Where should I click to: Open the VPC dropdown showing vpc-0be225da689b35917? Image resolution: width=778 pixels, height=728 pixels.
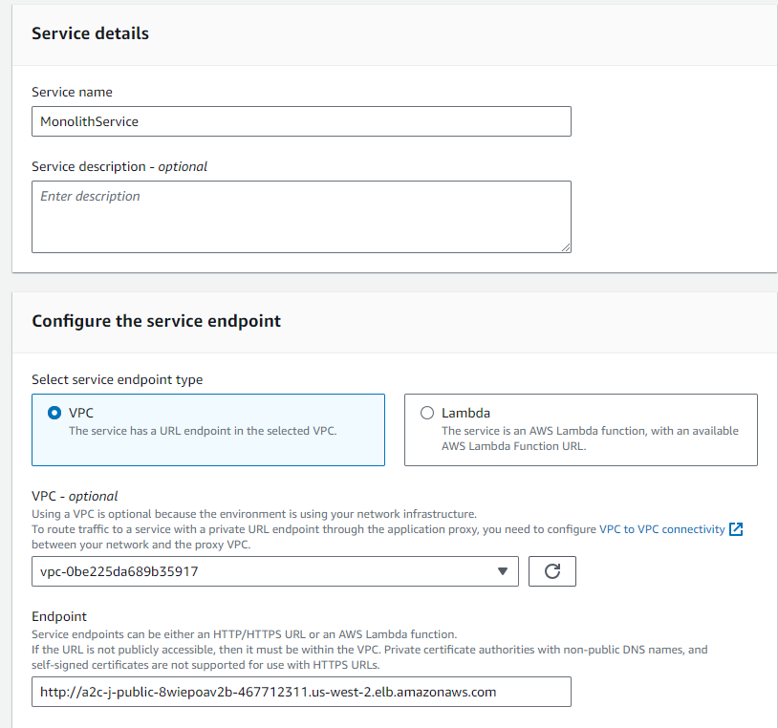click(275, 570)
